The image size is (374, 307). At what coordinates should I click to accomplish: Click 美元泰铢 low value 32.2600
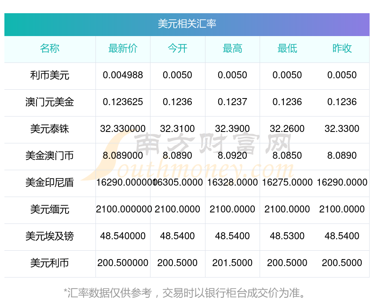click(x=287, y=129)
